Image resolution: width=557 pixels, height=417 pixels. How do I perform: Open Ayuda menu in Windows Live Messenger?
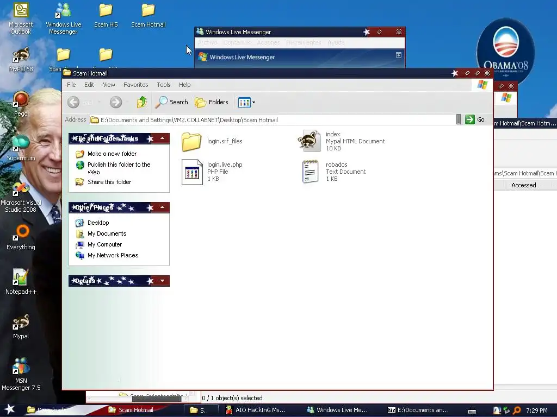point(336,42)
